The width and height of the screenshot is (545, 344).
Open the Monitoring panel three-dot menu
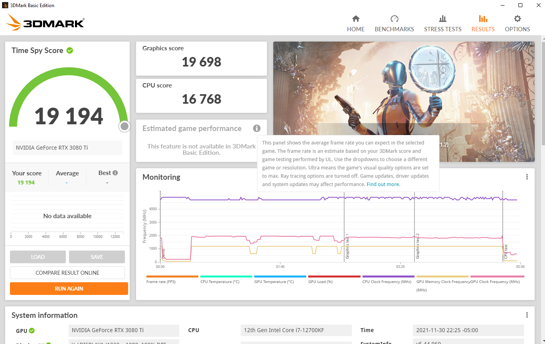[527, 177]
